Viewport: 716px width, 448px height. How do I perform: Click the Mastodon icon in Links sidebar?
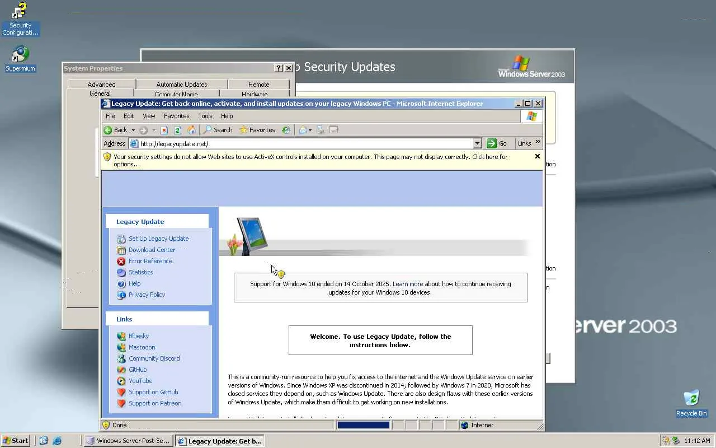click(x=121, y=347)
